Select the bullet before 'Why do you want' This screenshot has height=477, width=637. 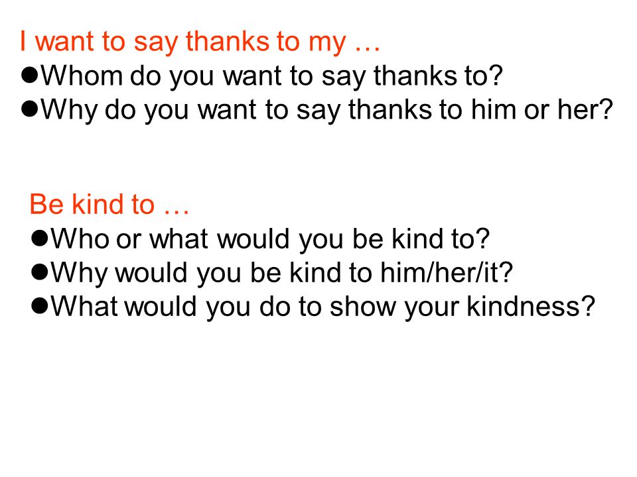pos(30,109)
